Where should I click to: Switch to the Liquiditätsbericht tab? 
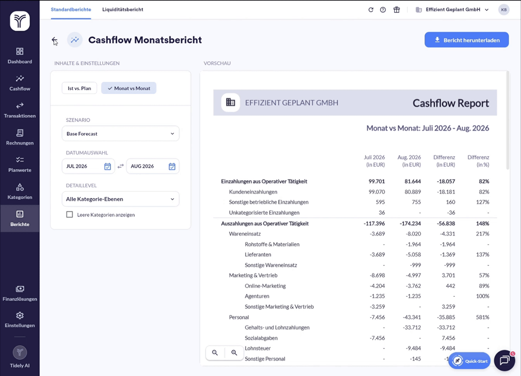coord(122,10)
